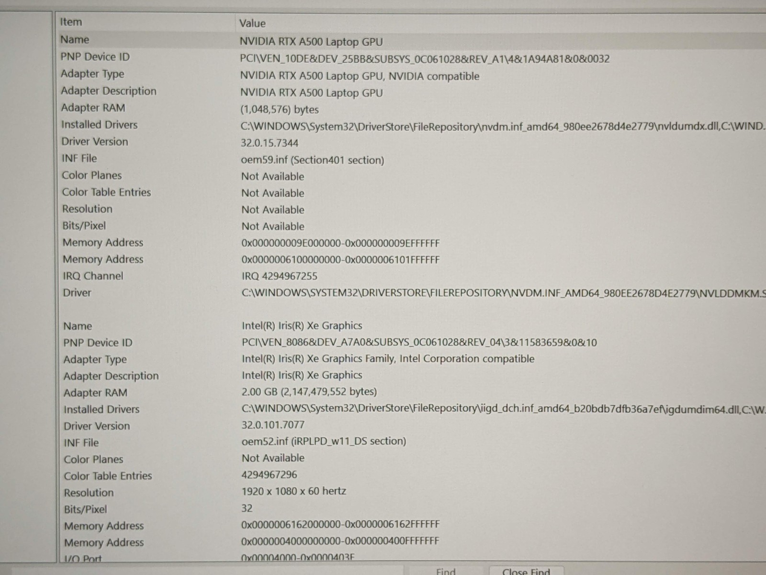766x575 pixels.
Task: Select memory address 0x0000004000000000-0x000000400FFFFFFF
Action: [340, 541]
